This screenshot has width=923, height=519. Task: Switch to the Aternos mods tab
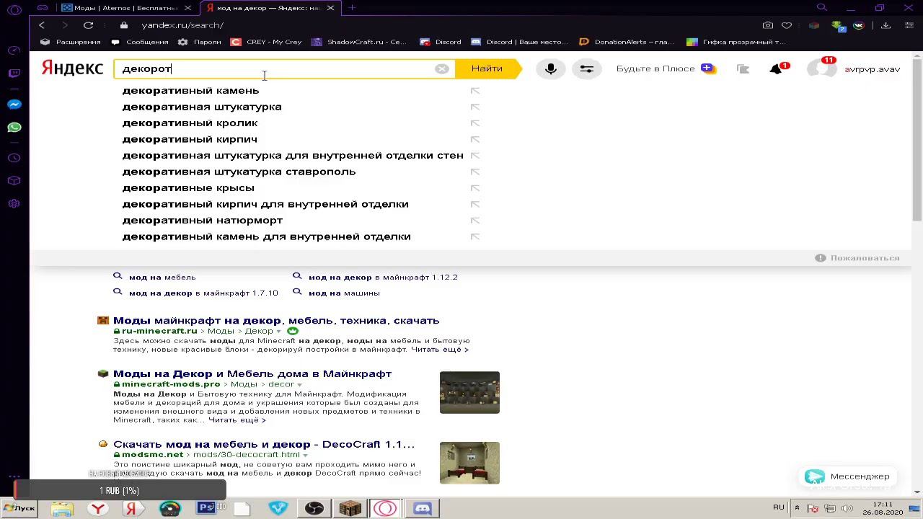coord(127,8)
